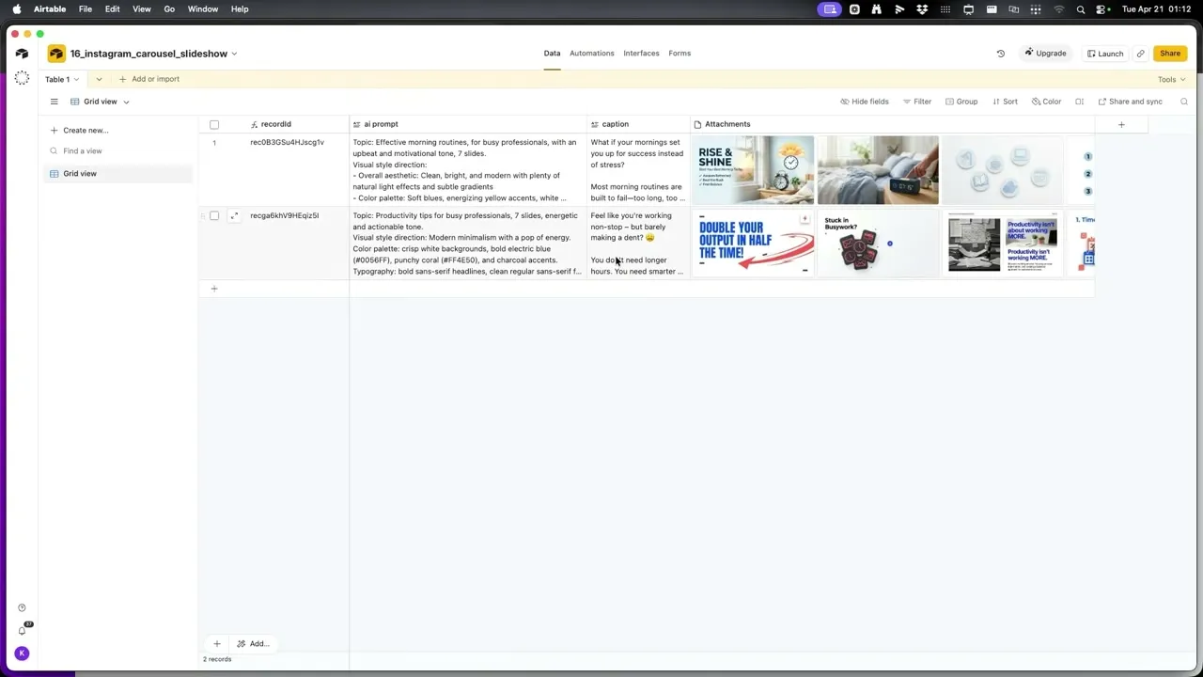Copy the share link icon
The width and height of the screenshot is (1203, 677).
coord(1140,54)
